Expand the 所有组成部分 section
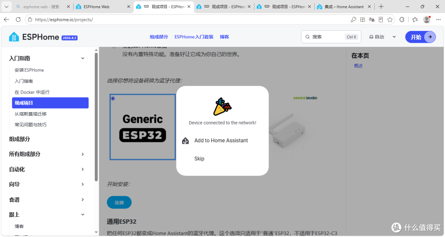The width and height of the screenshot is (445, 237). 82,154
